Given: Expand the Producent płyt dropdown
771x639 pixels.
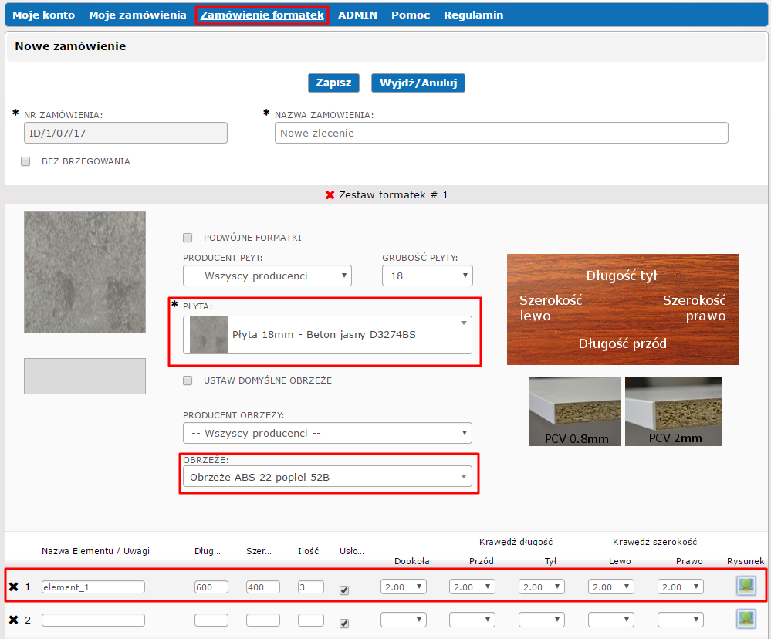Looking at the screenshot, I should tap(267, 276).
